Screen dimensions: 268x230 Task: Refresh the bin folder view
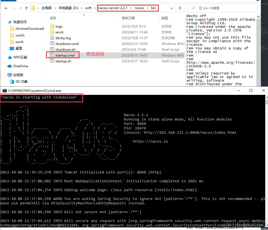180,8
